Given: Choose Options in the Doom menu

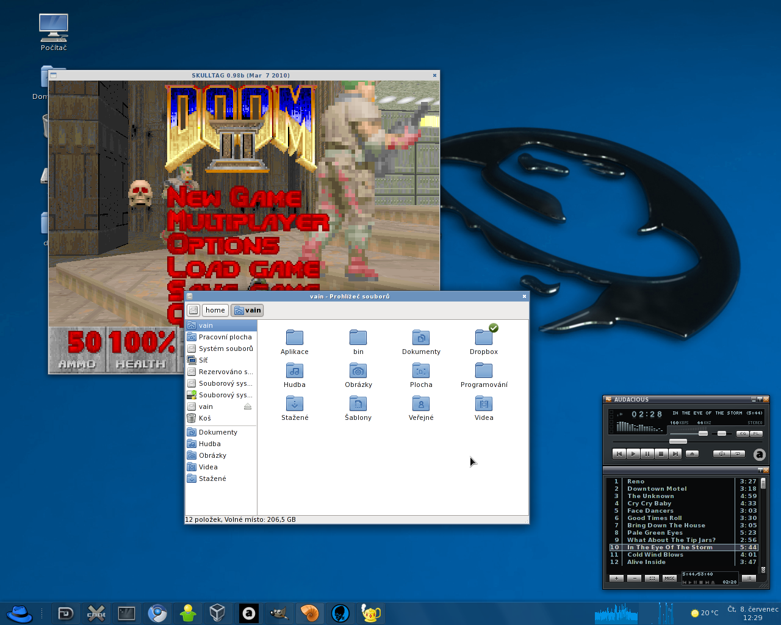Looking at the screenshot, I should click(x=223, y=245).
